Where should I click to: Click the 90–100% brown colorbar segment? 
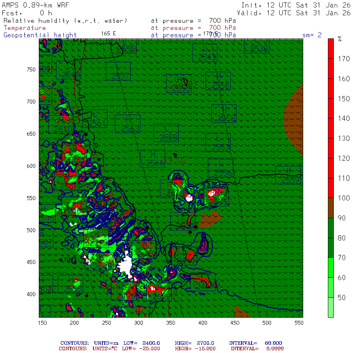[331, 208]
